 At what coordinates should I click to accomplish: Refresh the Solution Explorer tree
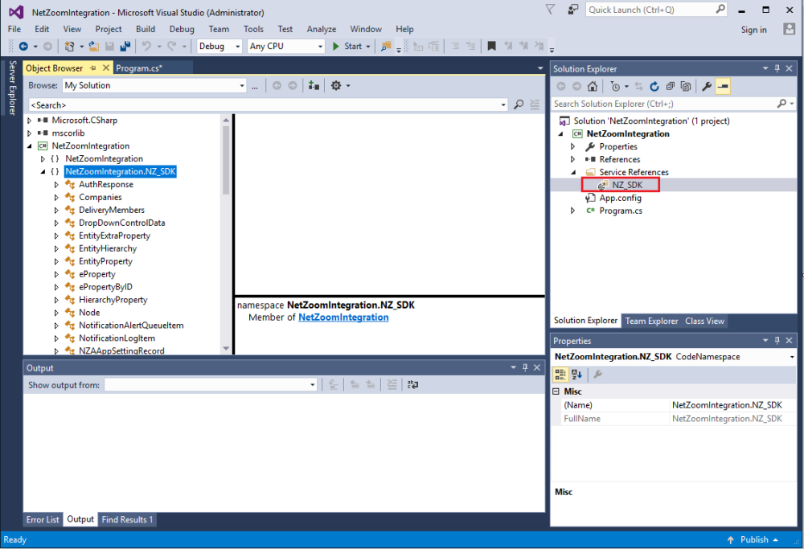click(654, 86)
